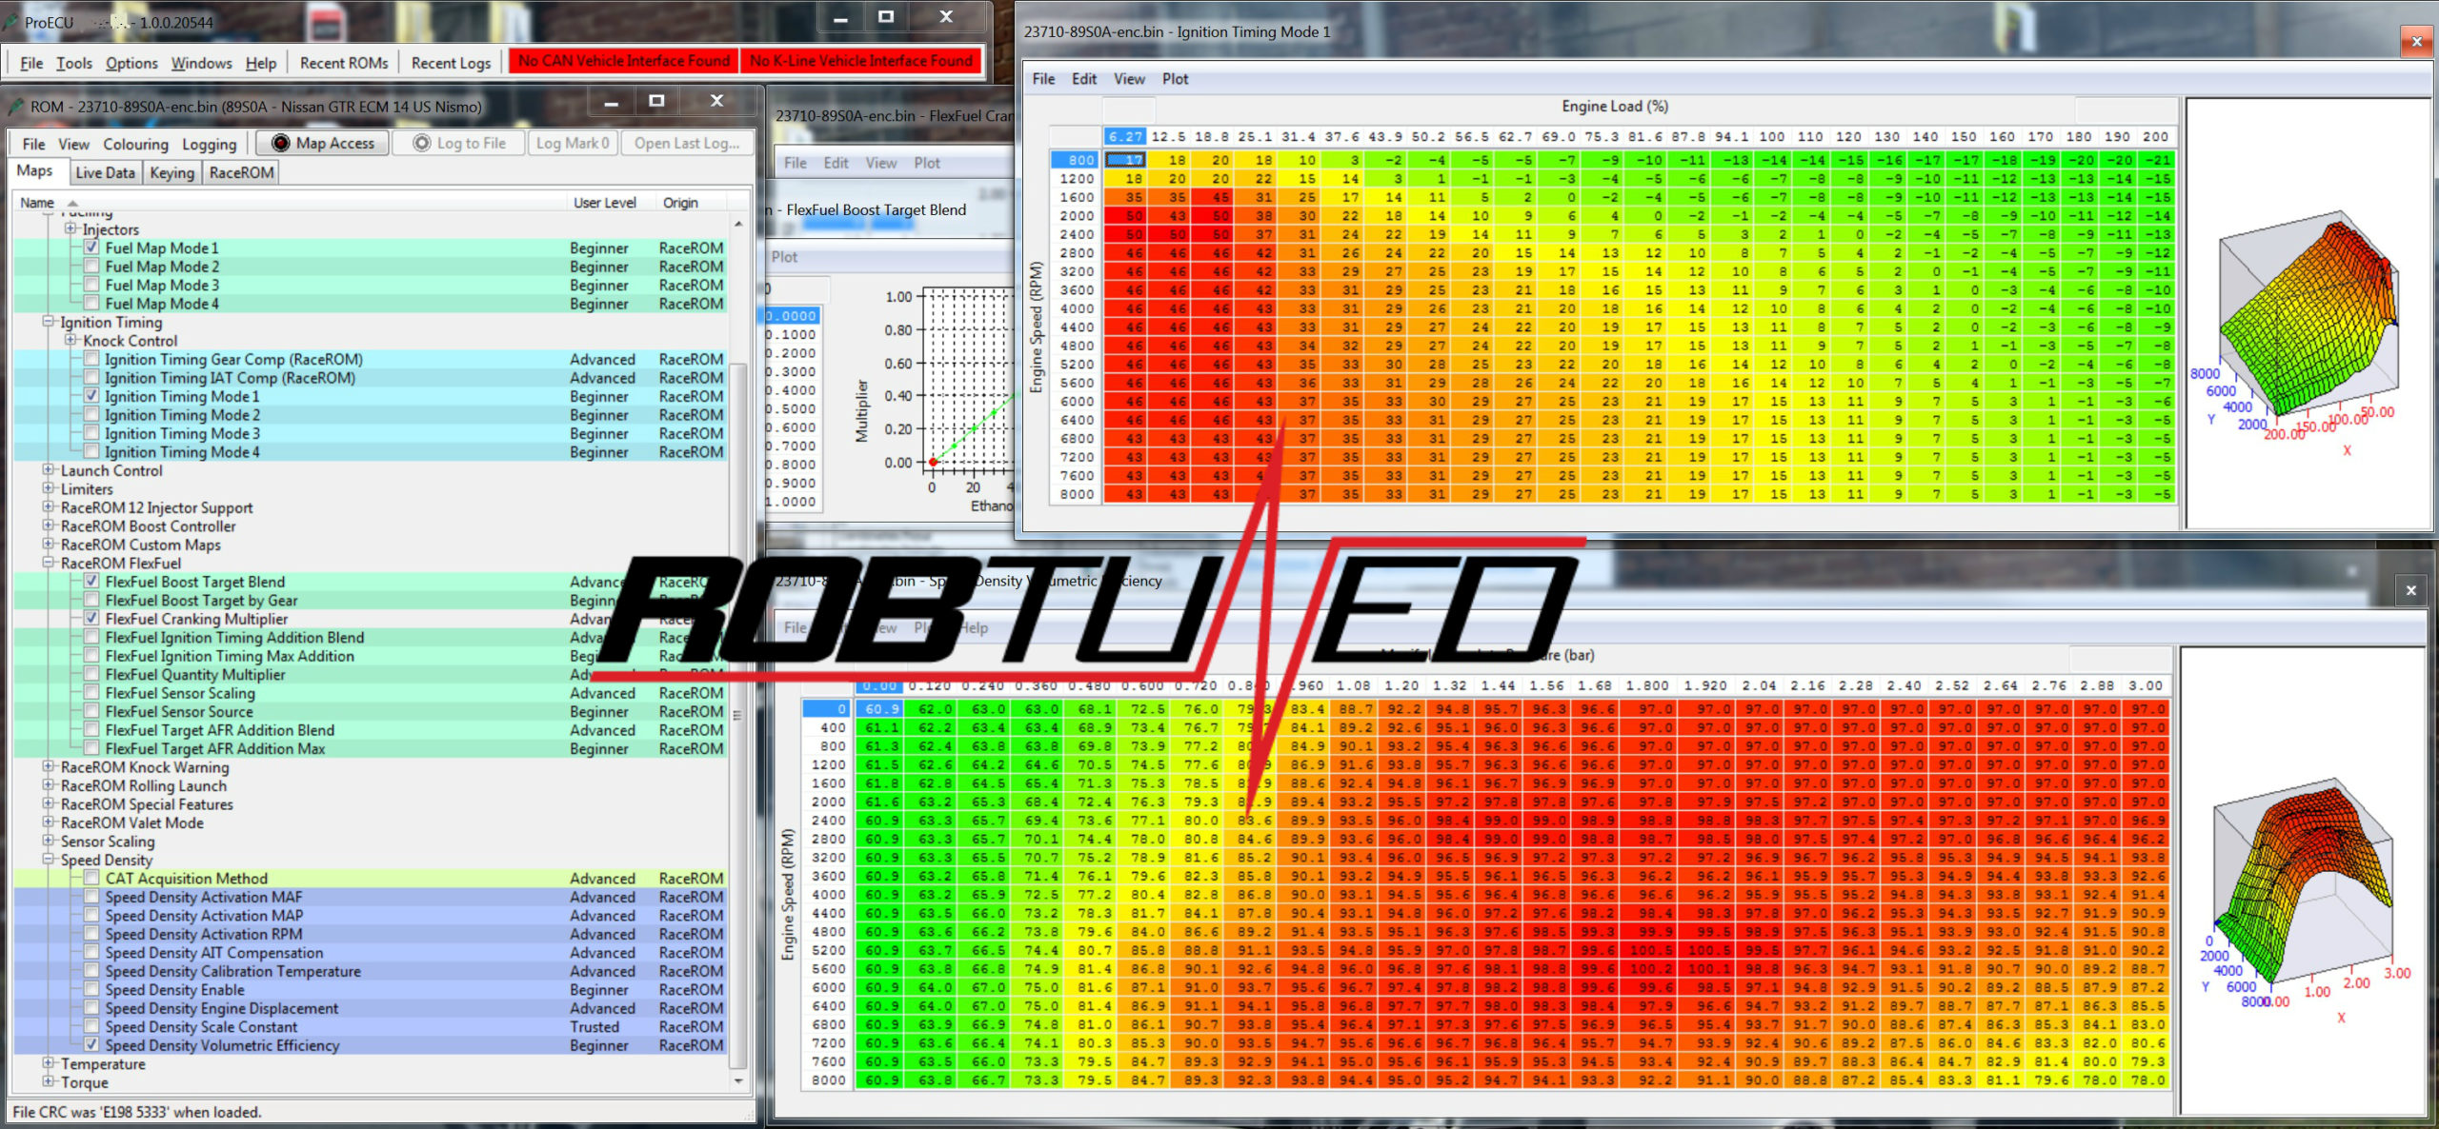Enable the Fuel Map Mode 2 checkbox

91,267
